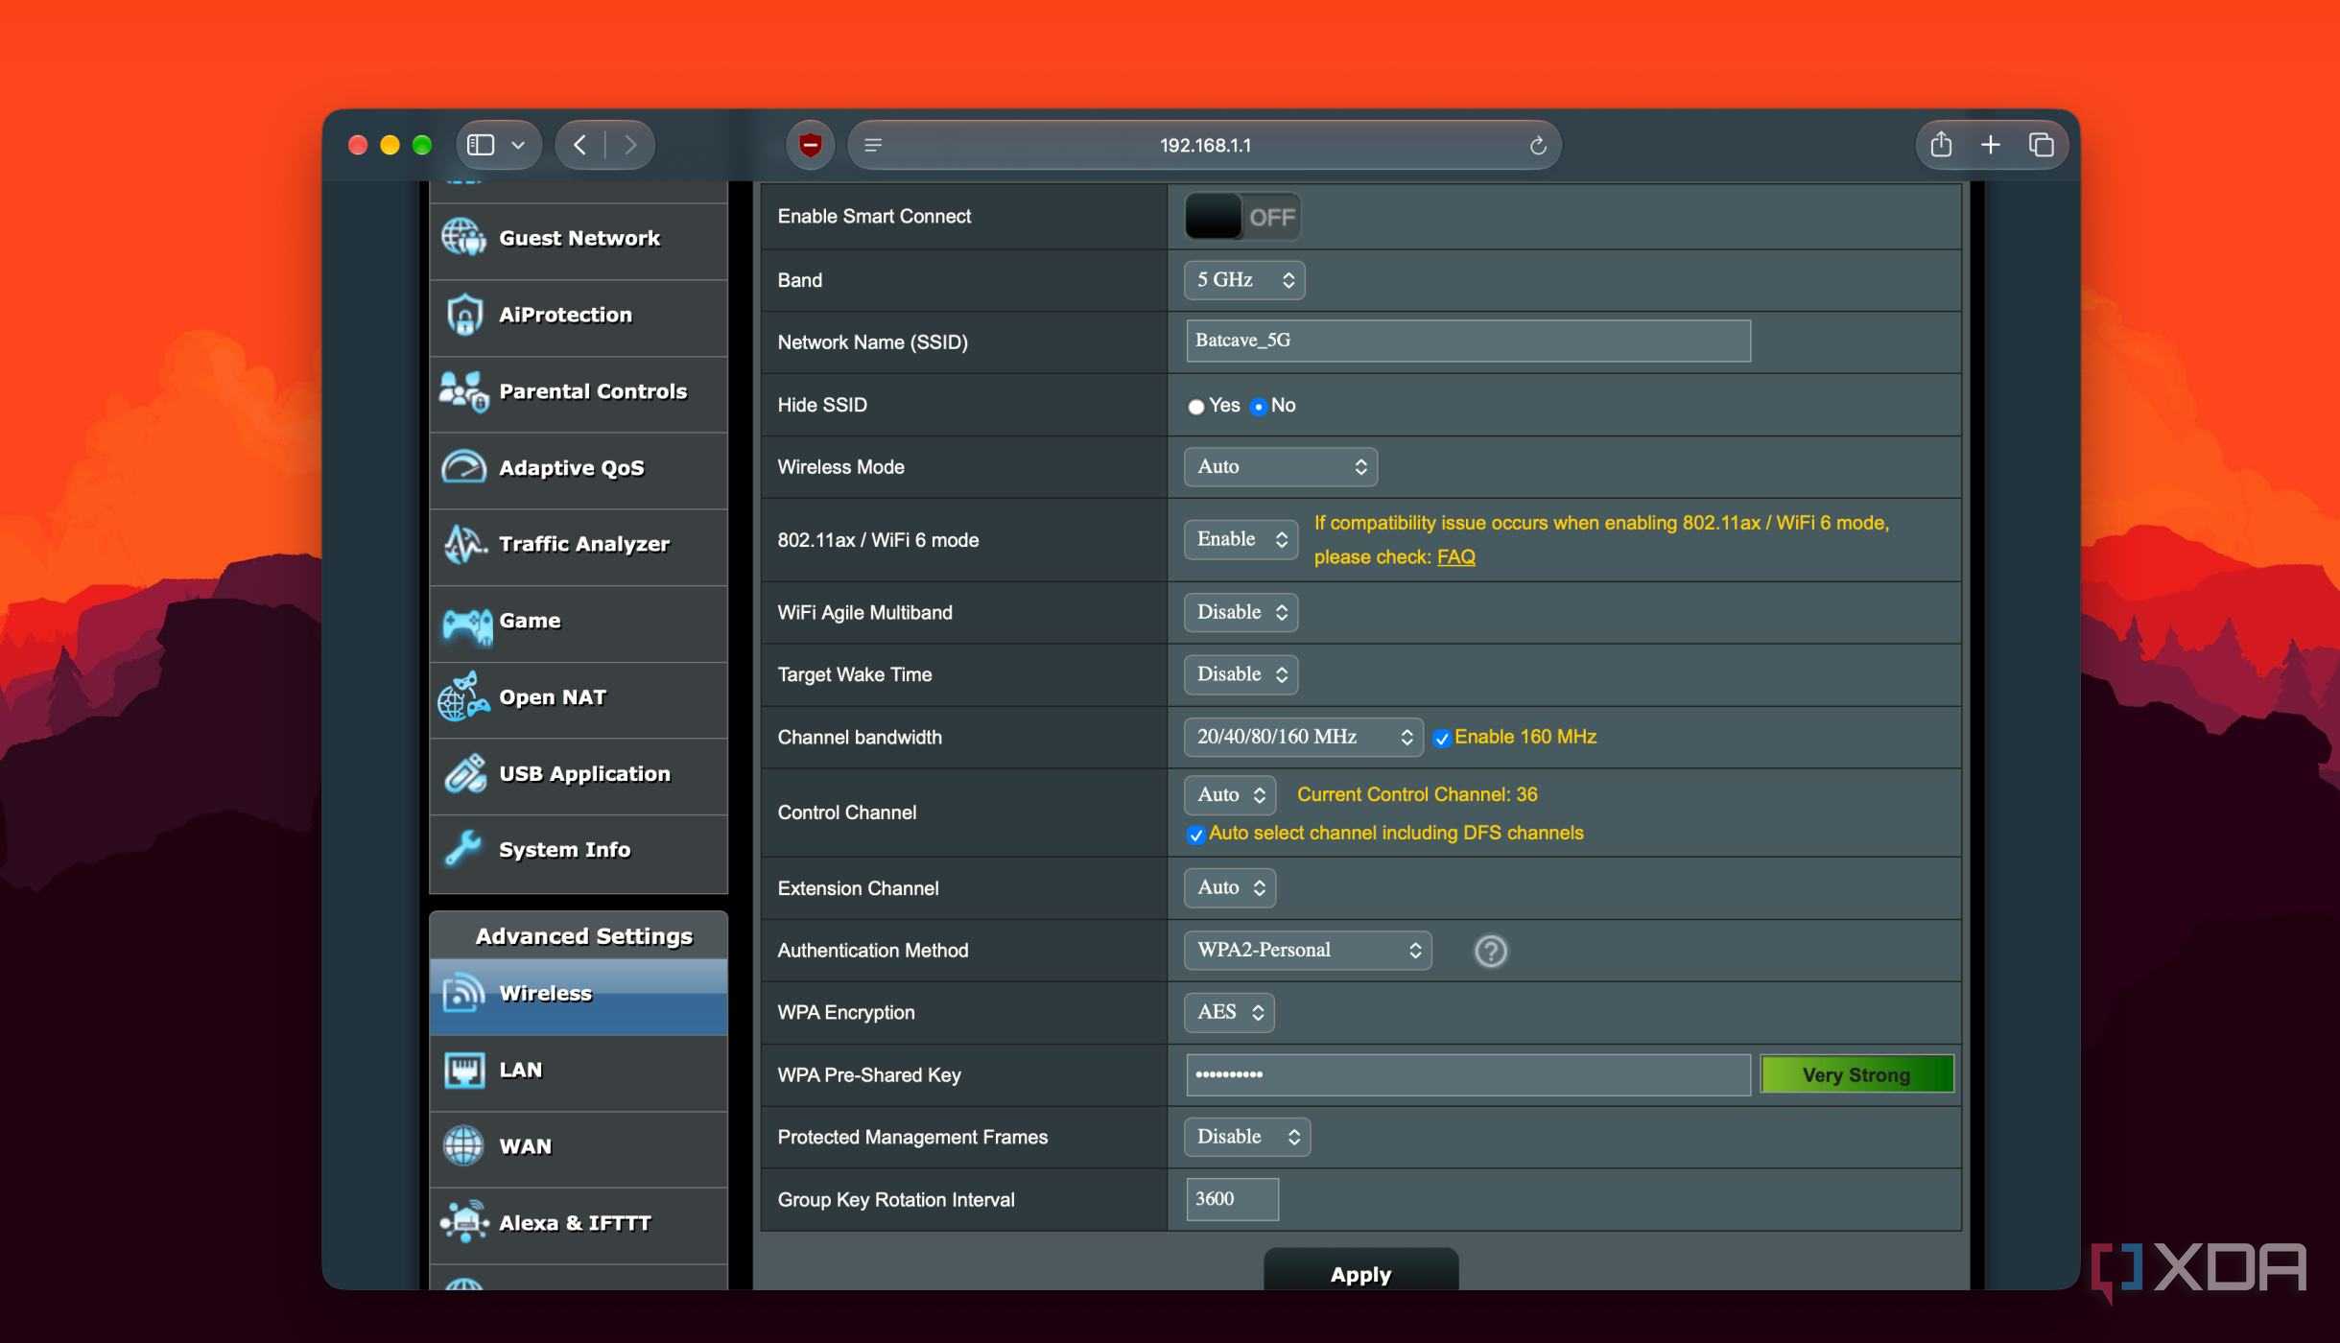Open the Traffic Analyzer menu label
This screenshot has height=1343, width=2340.
tap(584, 544)
